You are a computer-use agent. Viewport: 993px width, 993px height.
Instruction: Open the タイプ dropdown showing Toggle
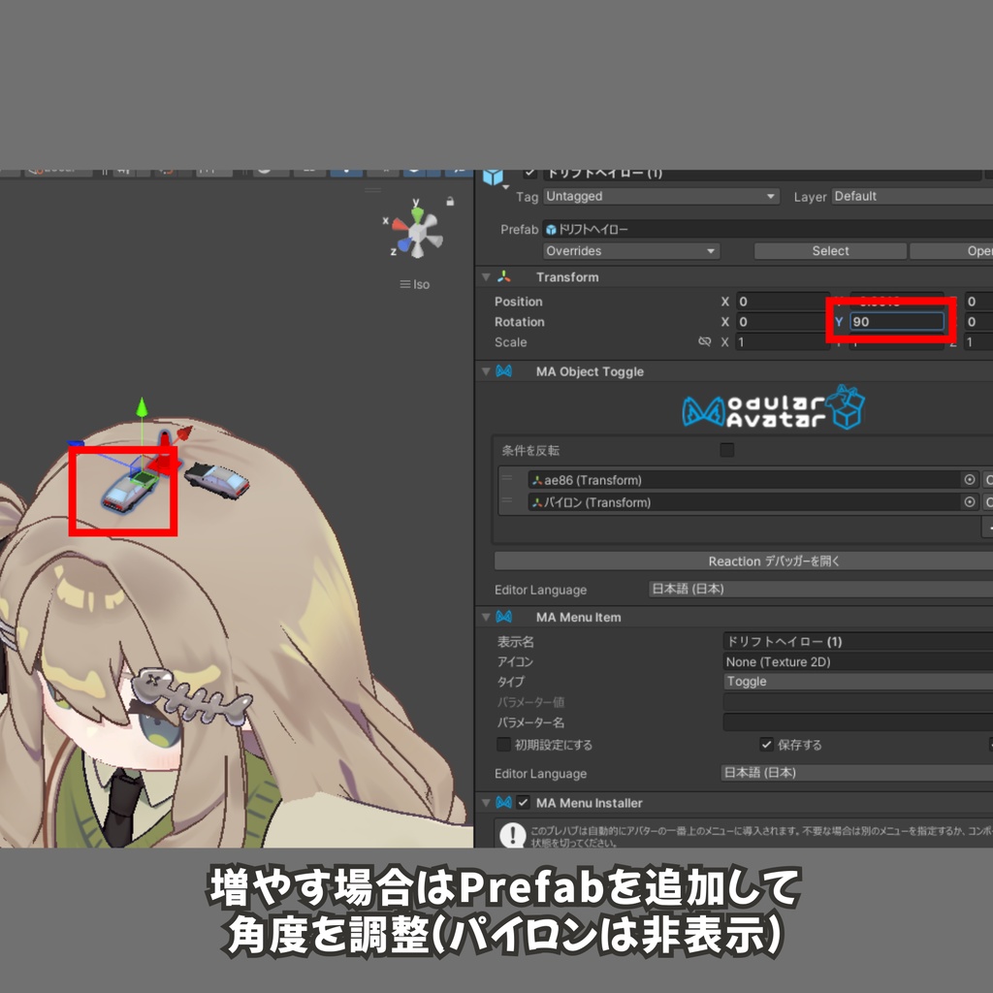[x=858, y=682]
